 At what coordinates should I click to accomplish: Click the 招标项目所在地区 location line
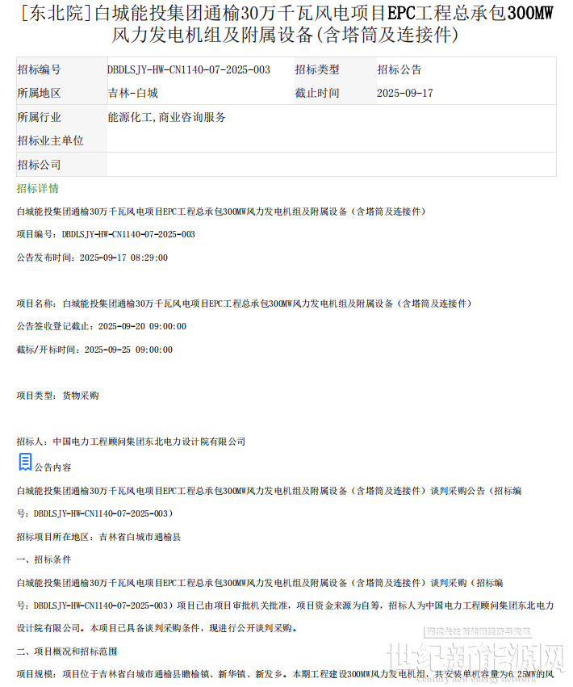pyautogui.click(x=98, y=536)
